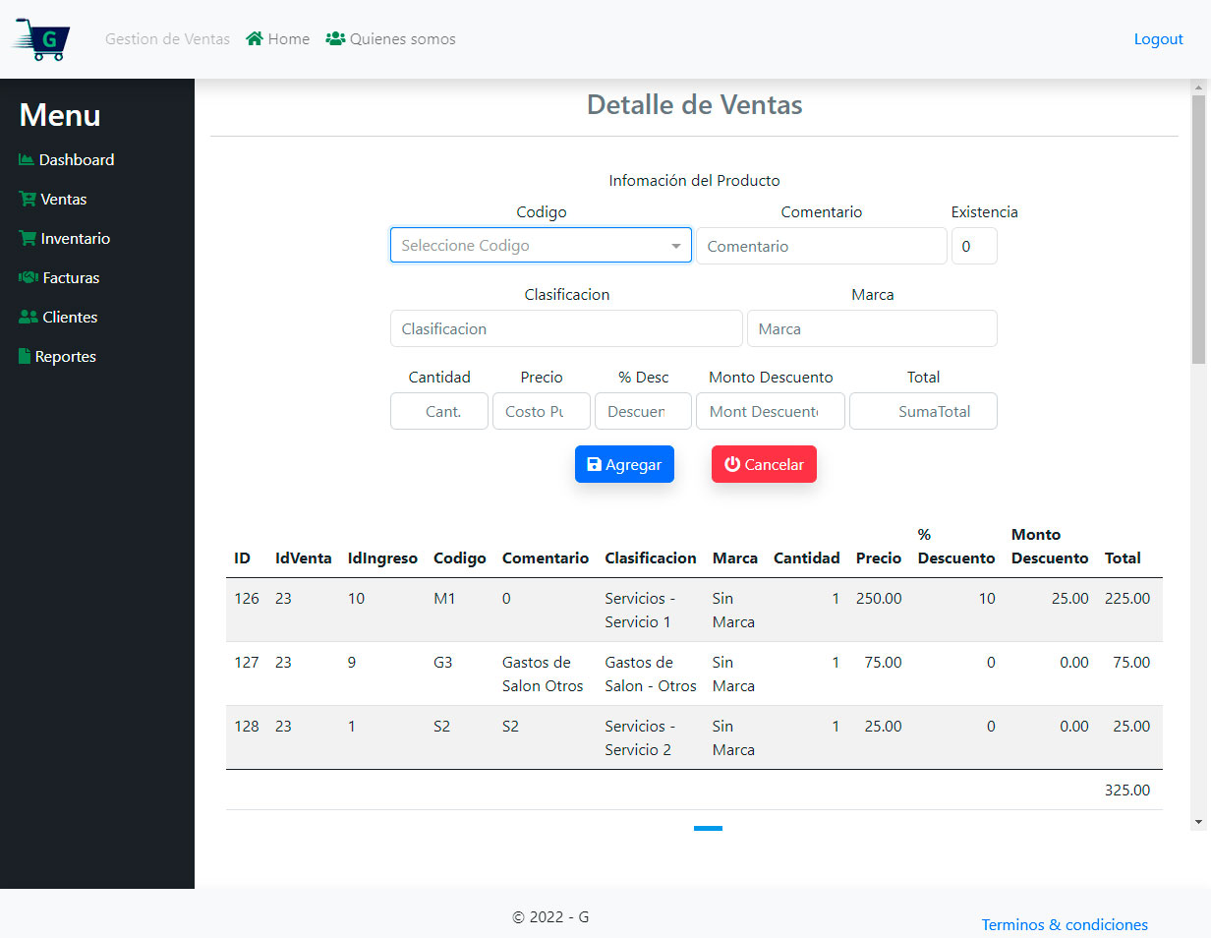Open the Dashboard menu item
The width and height of the screenshot is (1211, 938).
67,159
